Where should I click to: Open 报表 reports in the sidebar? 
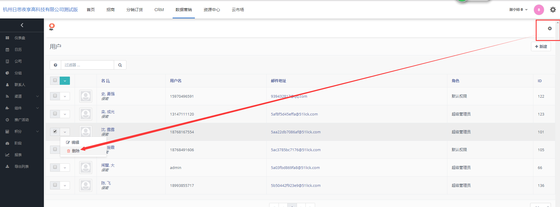pyautogui.click(x=18, y=155)
